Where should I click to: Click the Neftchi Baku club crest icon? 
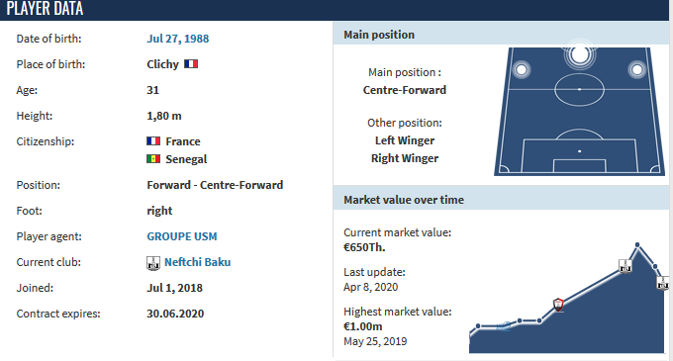click(x=153, y=263)
